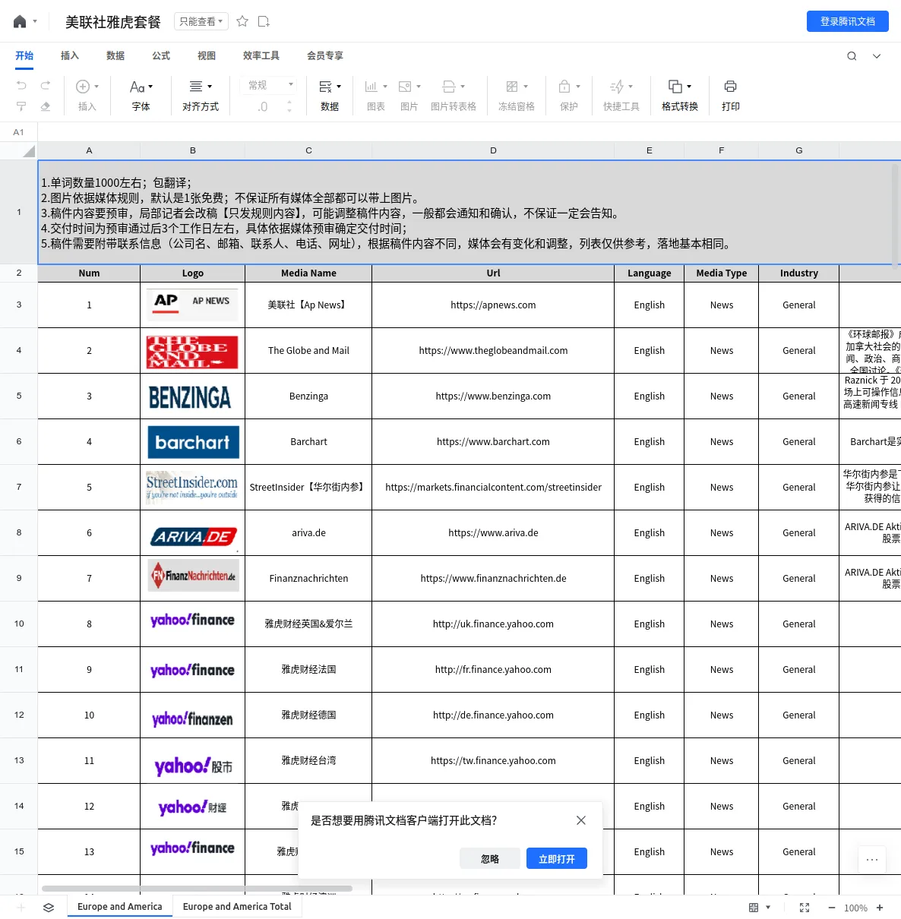Click the 图片 image icon
Image resolution: width=901 pixels, height=919 pixels.
click(x=405, y=87)
